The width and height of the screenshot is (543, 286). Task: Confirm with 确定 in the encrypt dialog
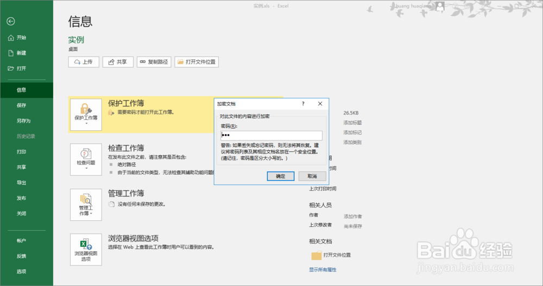point(281,176)
